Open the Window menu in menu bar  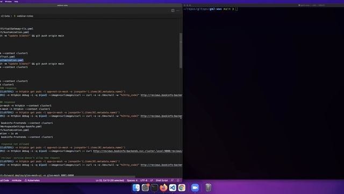click(x=9, y=1)
